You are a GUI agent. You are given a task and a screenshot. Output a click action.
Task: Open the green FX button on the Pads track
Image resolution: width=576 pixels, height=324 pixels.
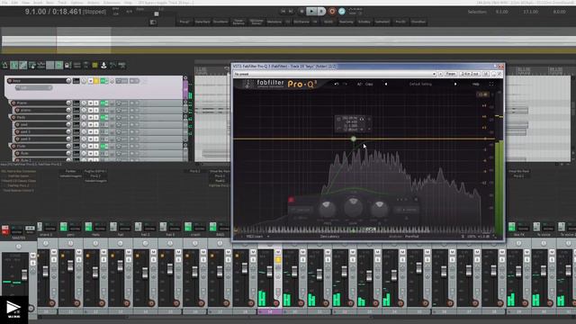tap(103, 118)
